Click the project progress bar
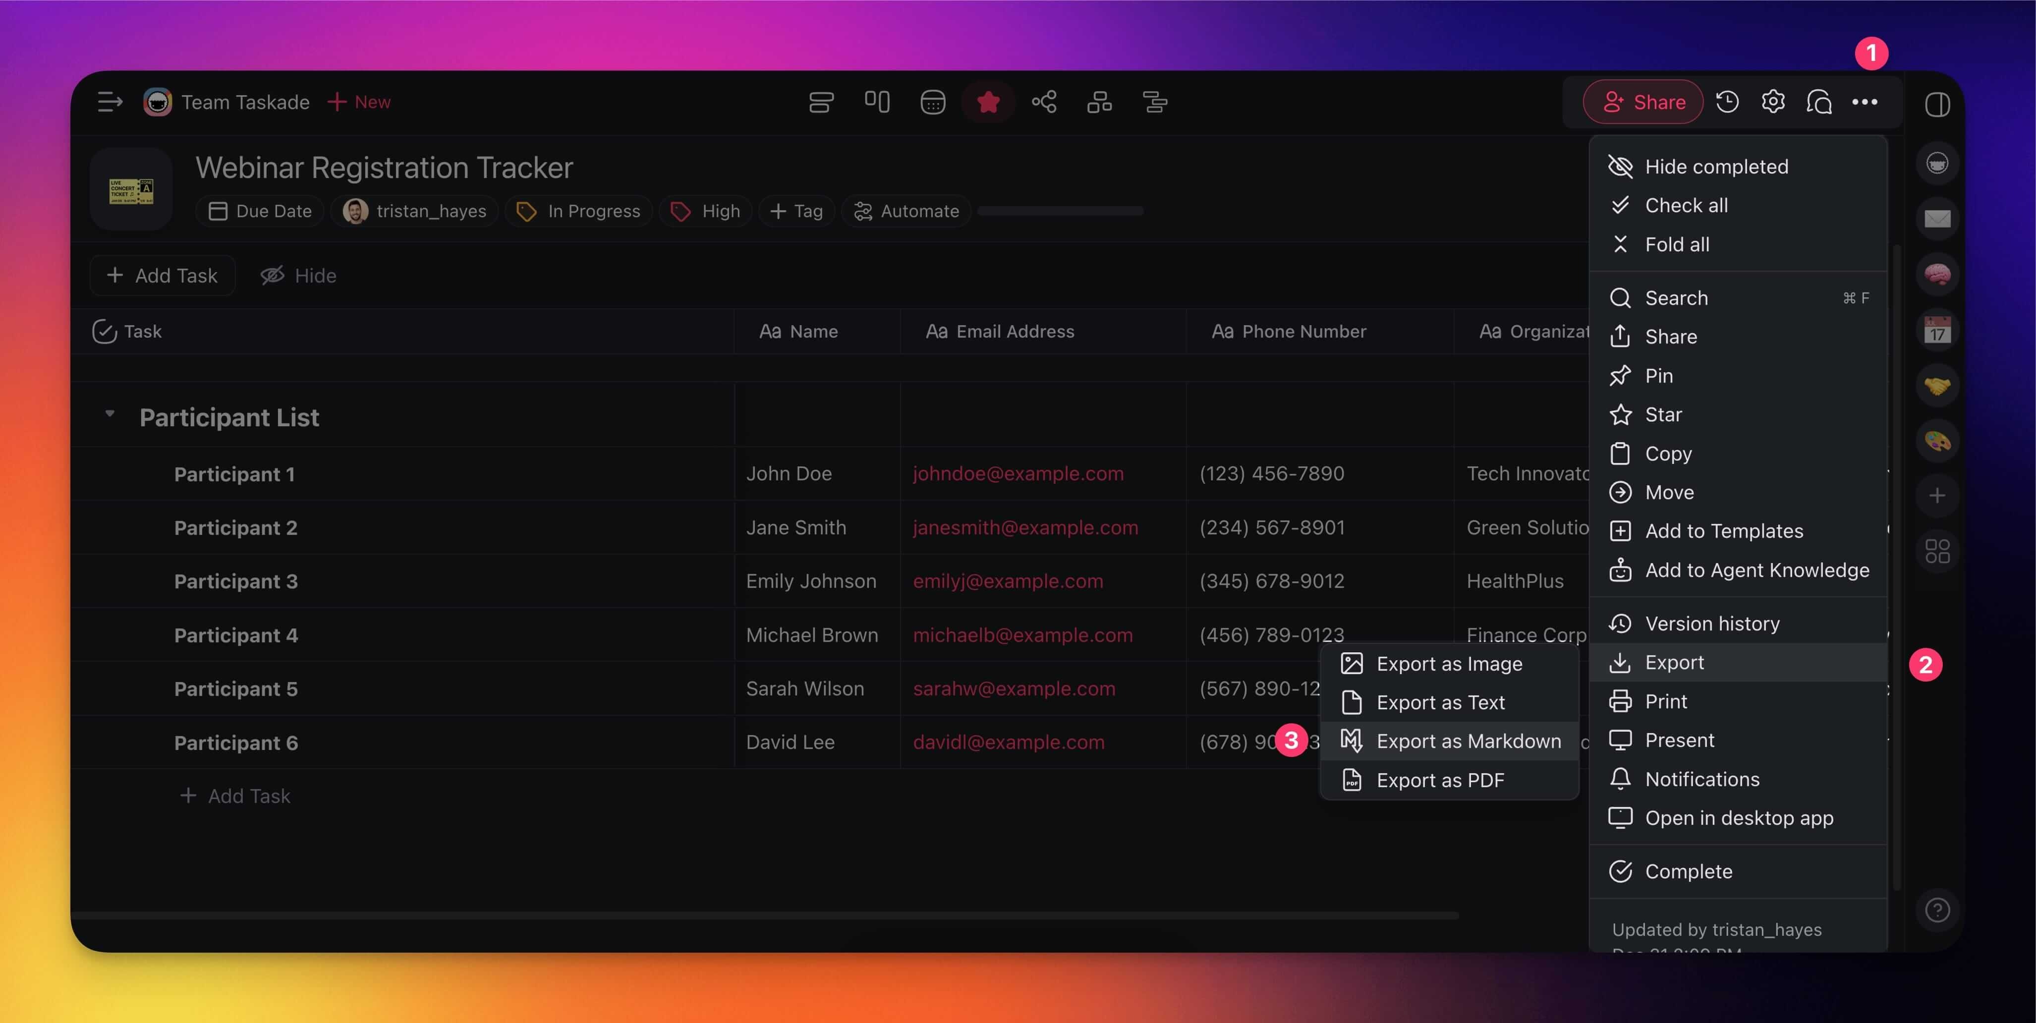2036x1023 pixels. 1060,211
